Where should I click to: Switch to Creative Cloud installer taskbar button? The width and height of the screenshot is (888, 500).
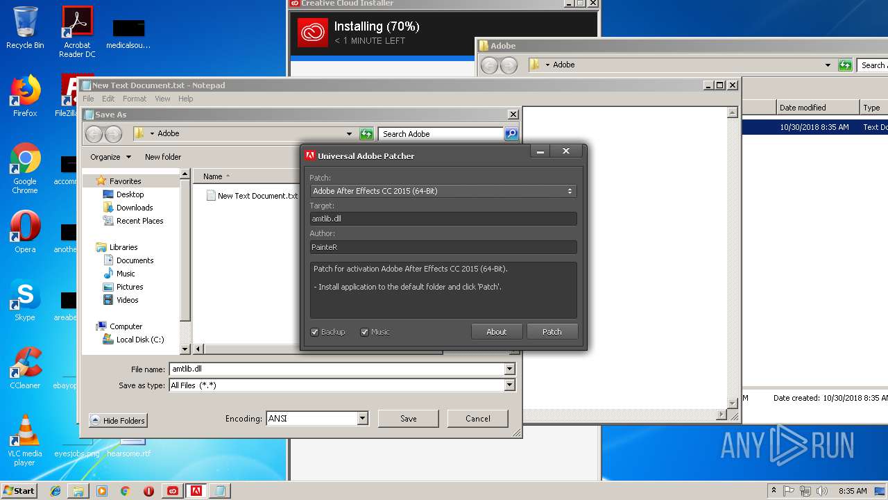click(173, 491)
